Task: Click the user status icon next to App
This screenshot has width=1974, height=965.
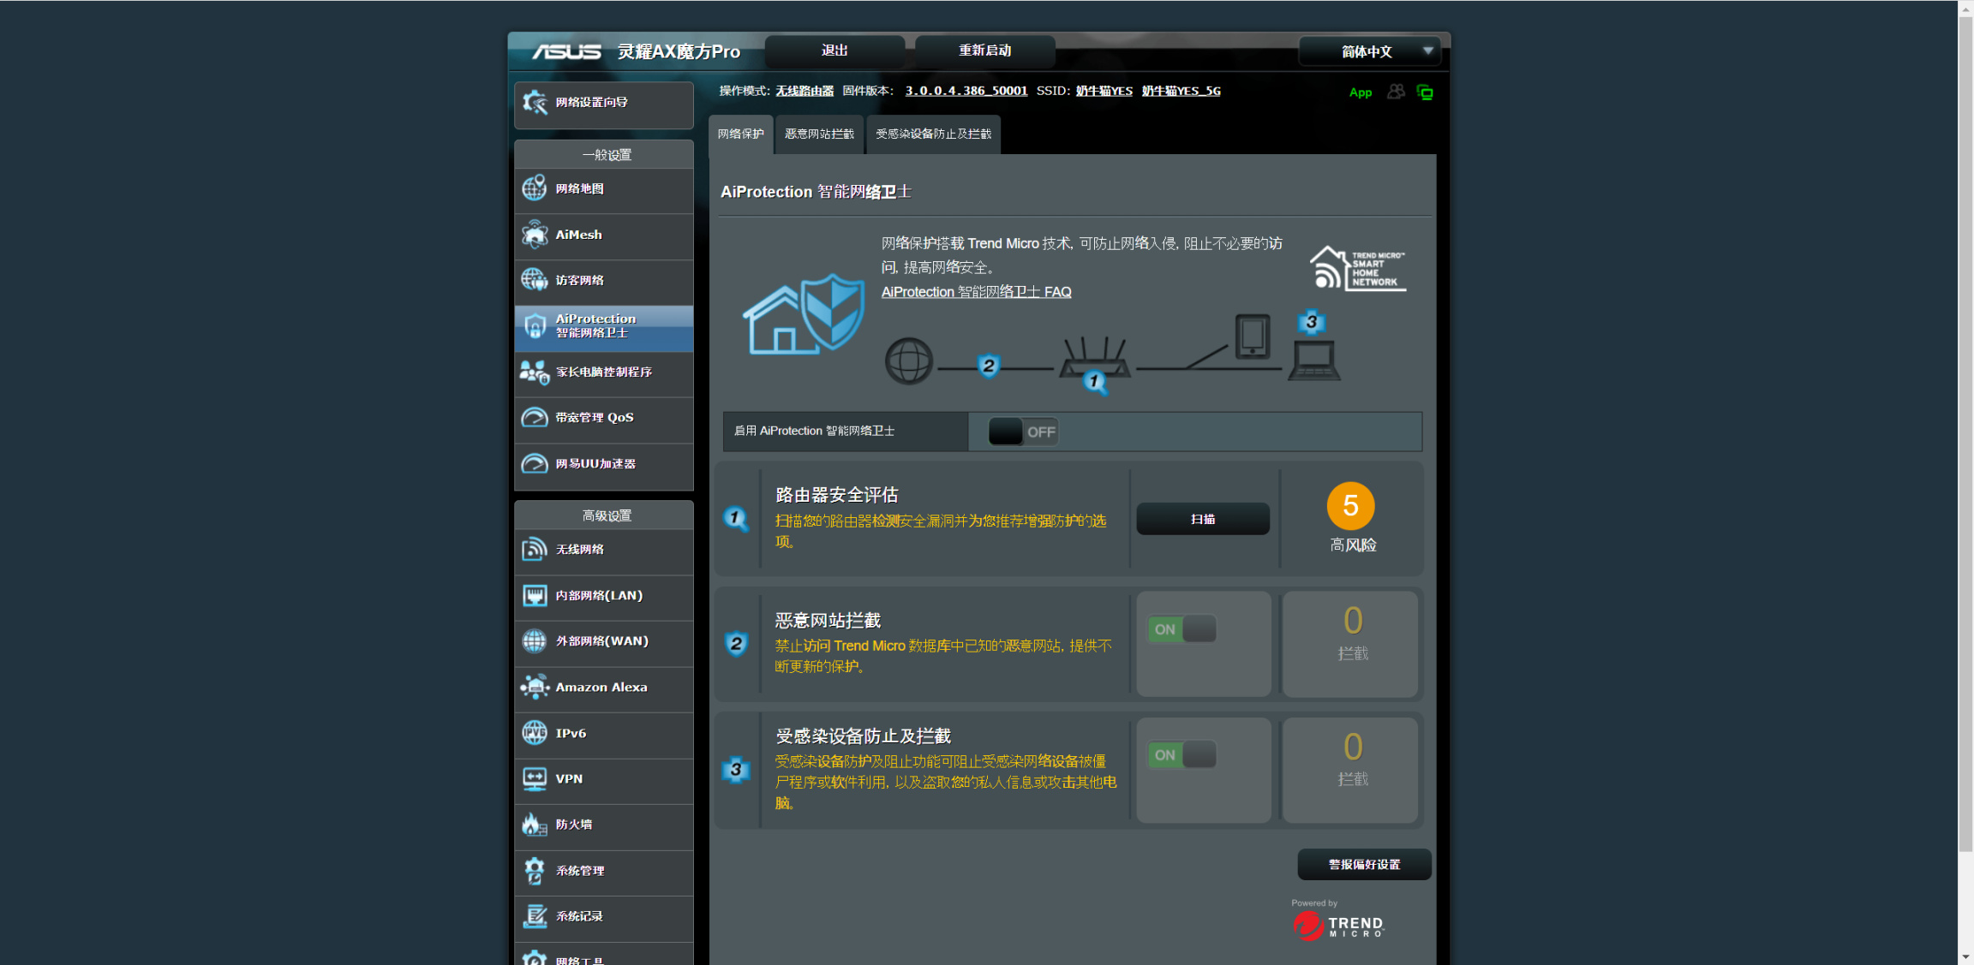Action: (x=1396, y=92)
